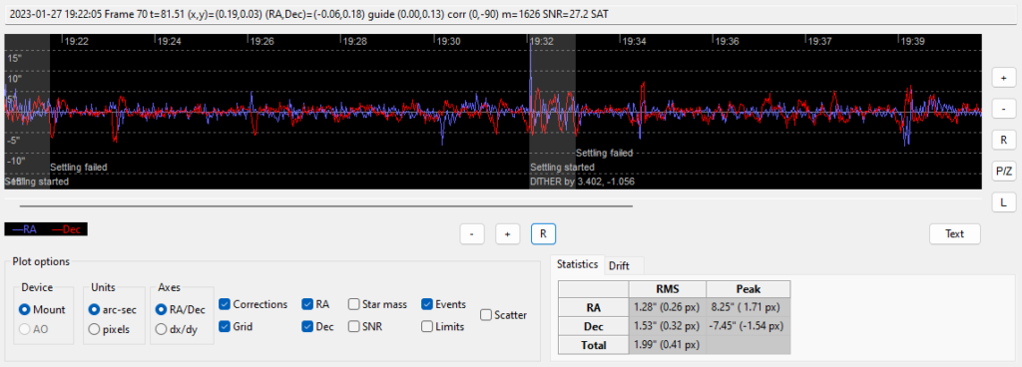Click the horizontal minus button below graph
This screenshot has height=367, width=1022.
click(472, 233)
